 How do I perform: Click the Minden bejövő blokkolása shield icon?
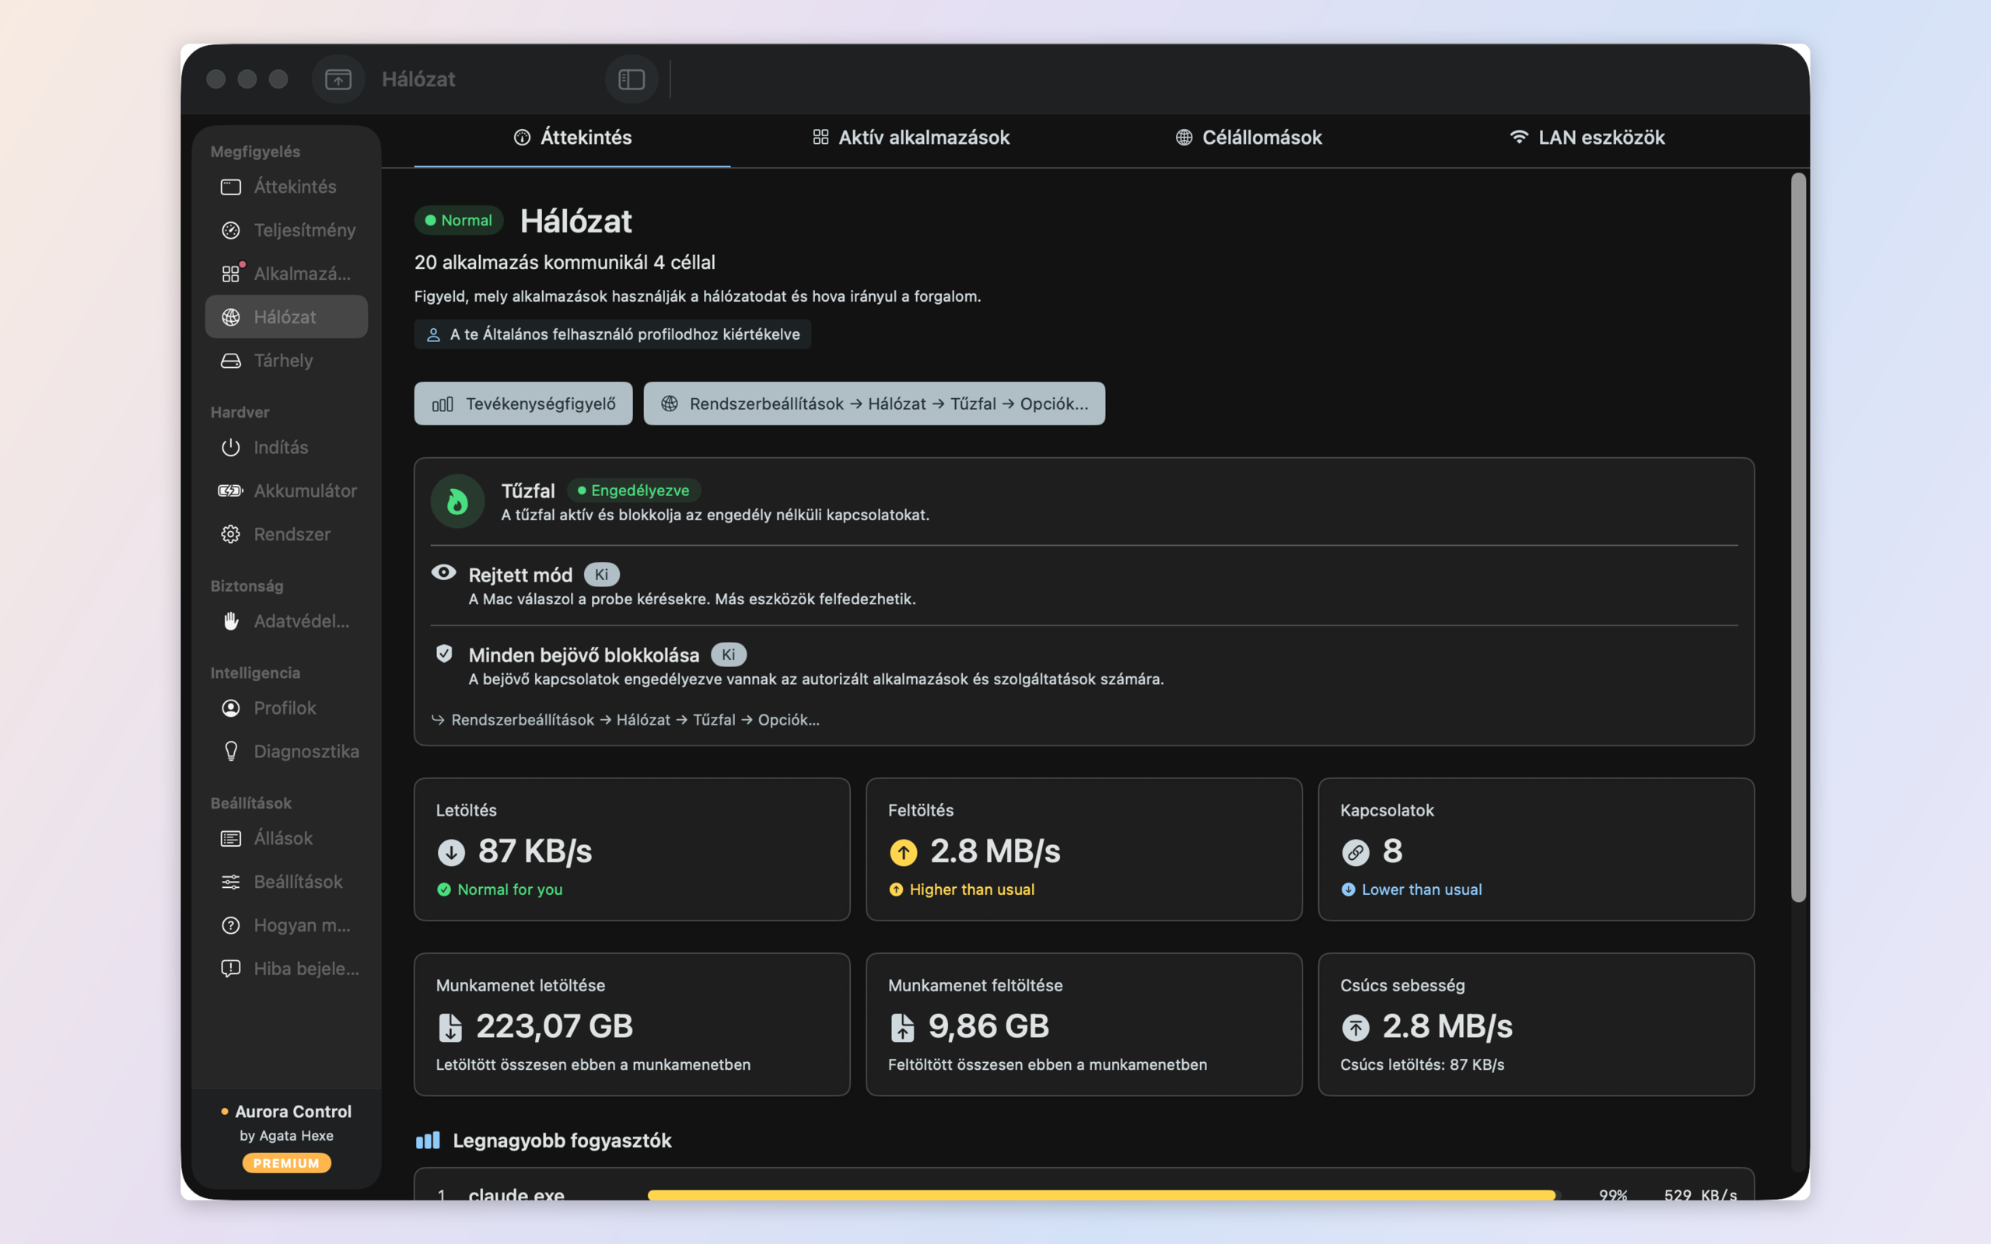click(x=444, y=653)
